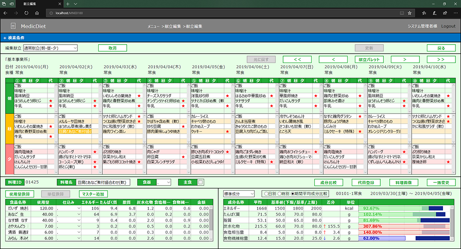Click the red star next to ほうれんそう卵とじ on 04/01
Image resolution: width=461 pixels, height=249 pixels.
[51, 101]
